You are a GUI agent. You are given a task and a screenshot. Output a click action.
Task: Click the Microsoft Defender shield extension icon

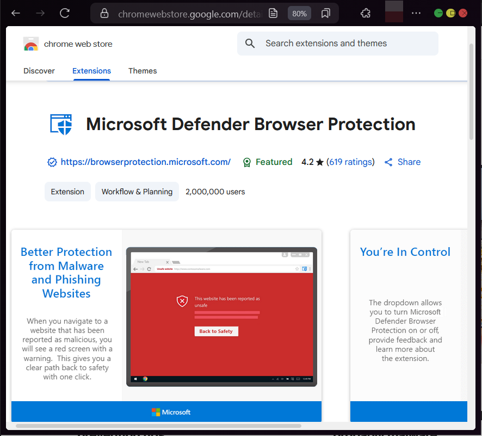[x=61, y=124]
